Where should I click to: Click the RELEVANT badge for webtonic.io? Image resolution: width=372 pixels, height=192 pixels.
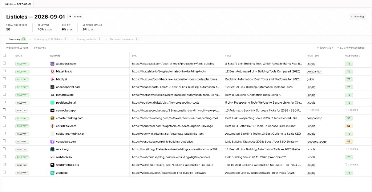[x=22, y=157]
